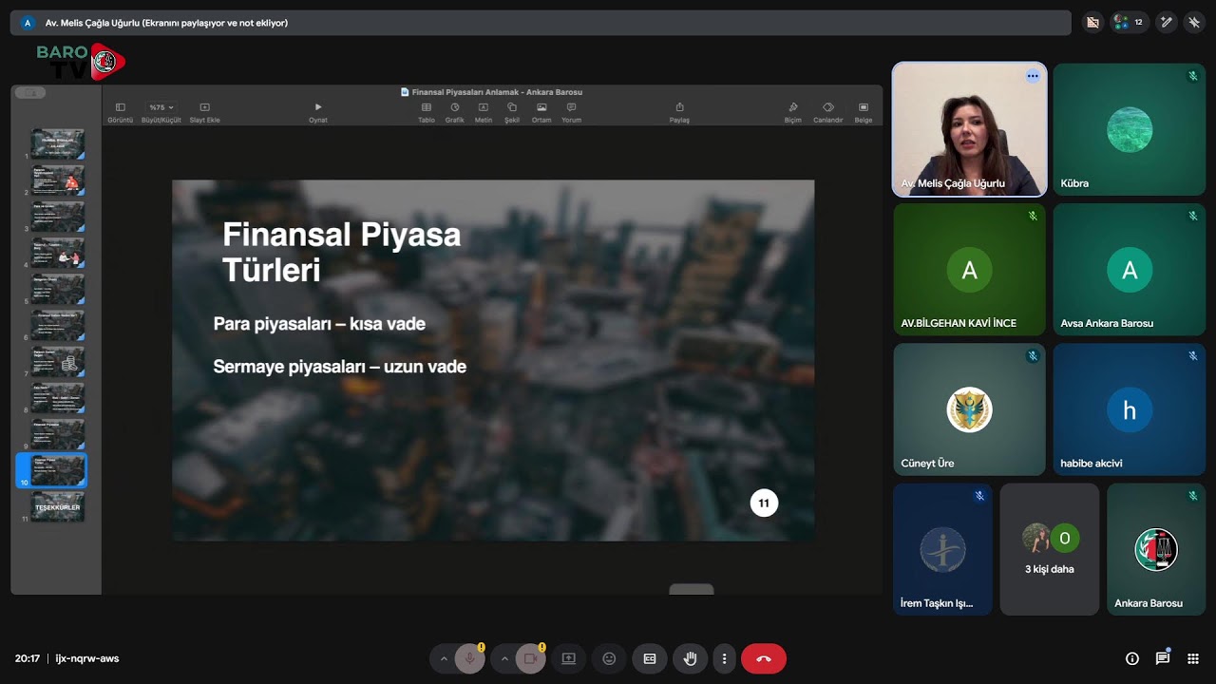This screenshot has height=684, width=1216.
Task: Expand microphone options arrow
Action: coord(443,658)
